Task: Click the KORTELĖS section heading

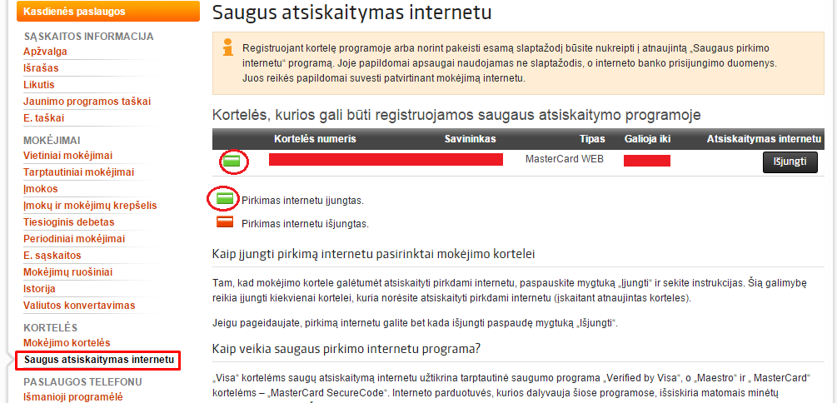Action: [x=51, y=327]
